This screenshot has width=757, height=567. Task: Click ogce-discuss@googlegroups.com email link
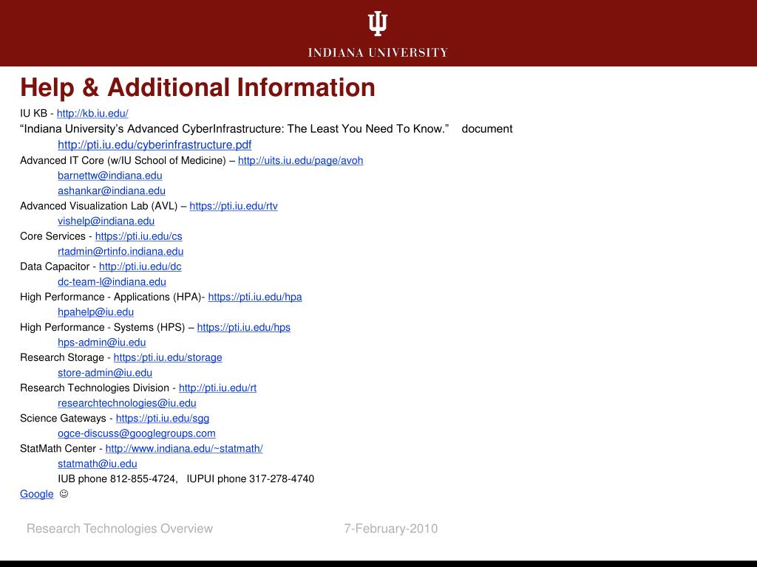[x=137, y=433]
